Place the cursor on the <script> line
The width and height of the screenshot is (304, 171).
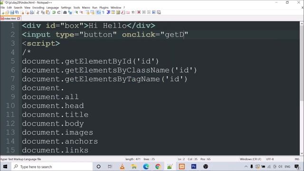pyautogui.click(x=41, y=44)
